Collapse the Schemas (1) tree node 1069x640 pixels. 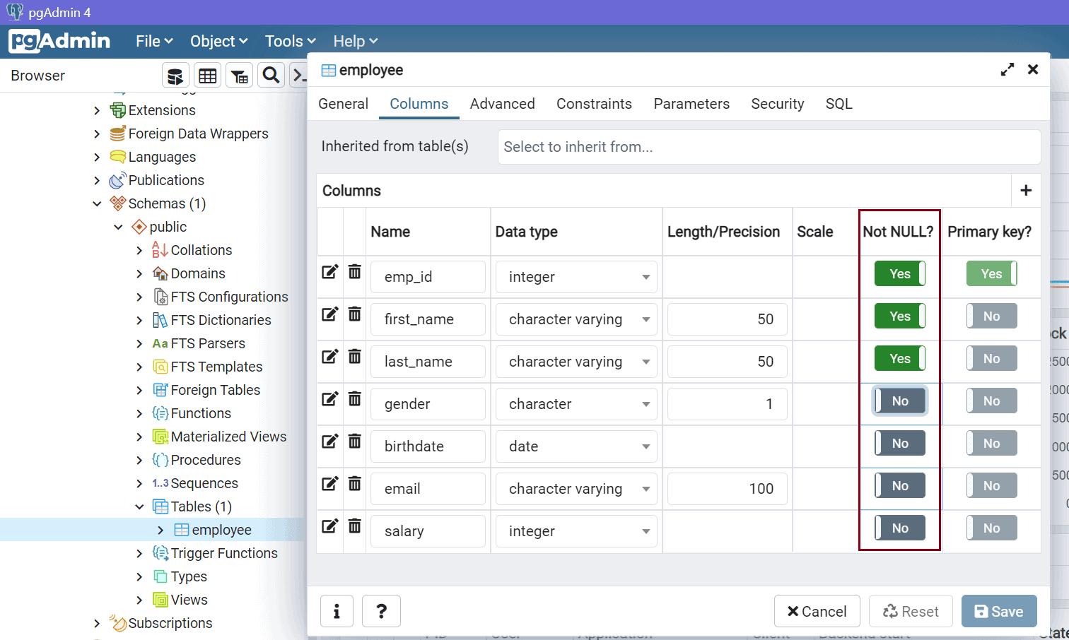pos(98,204)
